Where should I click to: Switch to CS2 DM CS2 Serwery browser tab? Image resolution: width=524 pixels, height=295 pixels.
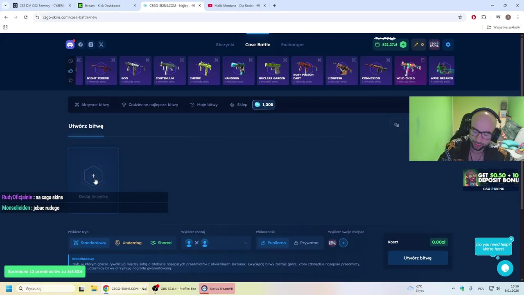41,6
